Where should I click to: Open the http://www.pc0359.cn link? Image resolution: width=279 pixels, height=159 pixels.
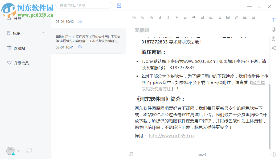(x=171, y=136)
